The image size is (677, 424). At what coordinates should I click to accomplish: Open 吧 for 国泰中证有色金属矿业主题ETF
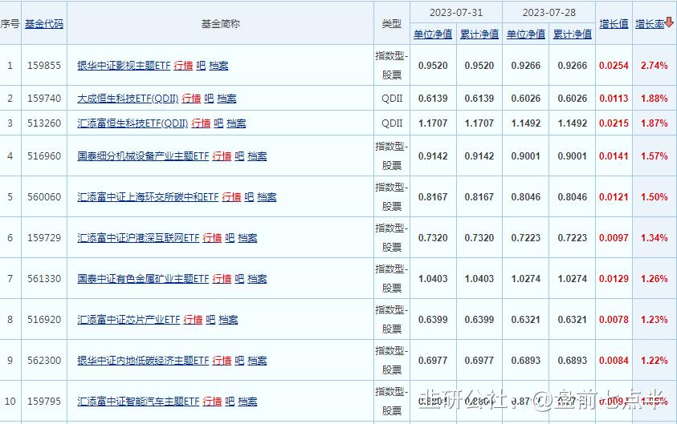239,279
